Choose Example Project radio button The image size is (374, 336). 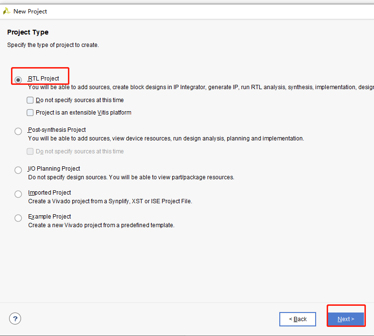18,218
